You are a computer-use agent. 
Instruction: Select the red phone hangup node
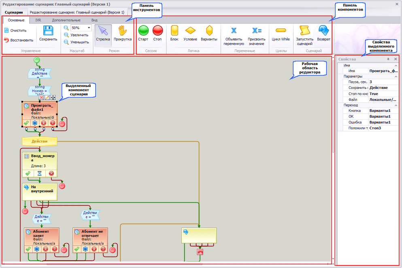tap(200, 252)
